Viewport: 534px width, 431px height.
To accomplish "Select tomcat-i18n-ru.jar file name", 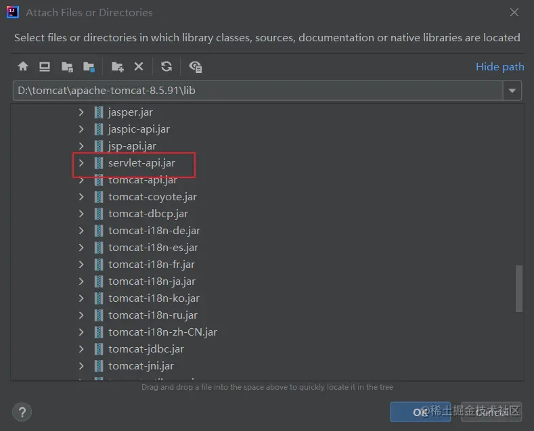I will coord(153,315).
